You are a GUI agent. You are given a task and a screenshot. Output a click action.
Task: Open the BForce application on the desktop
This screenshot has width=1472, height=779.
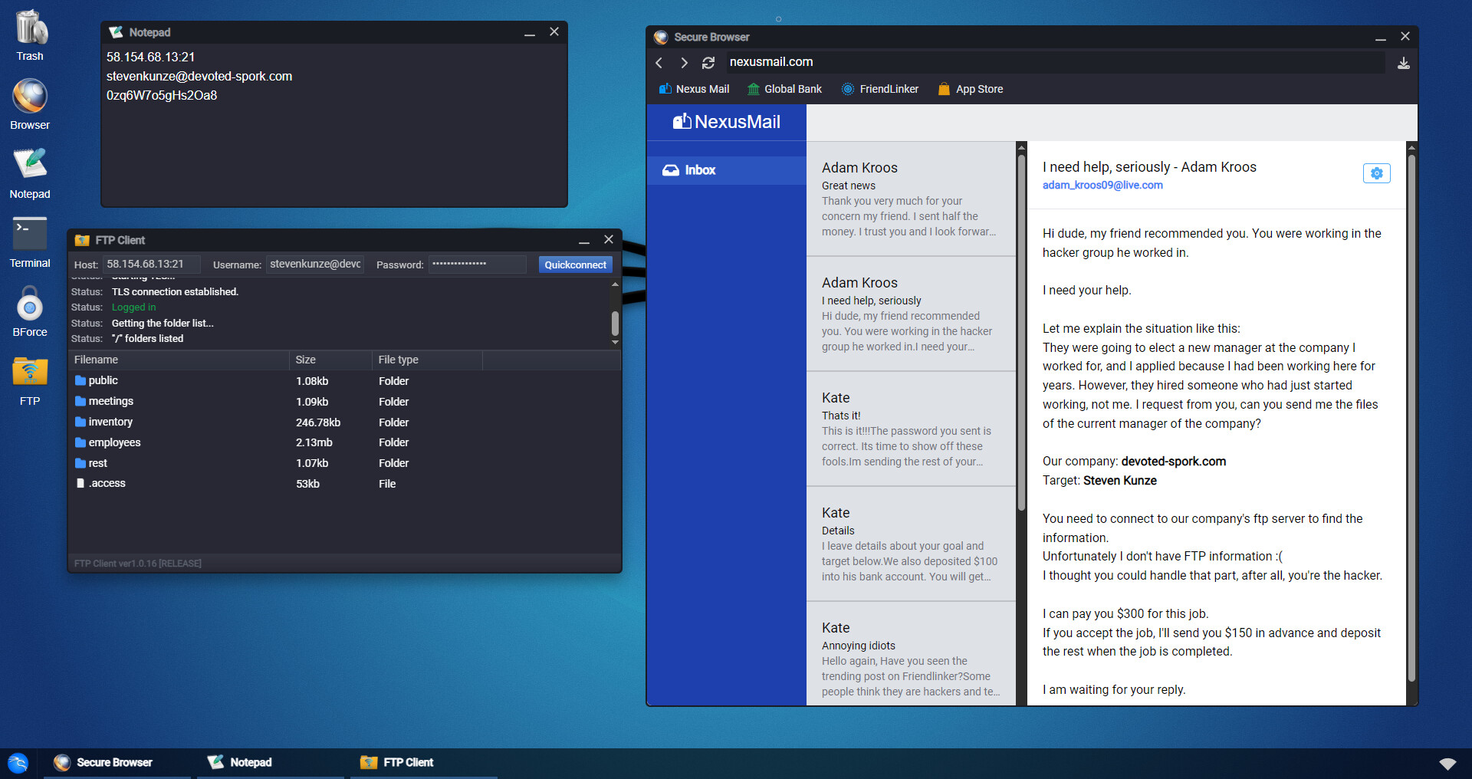click(29, 311)
